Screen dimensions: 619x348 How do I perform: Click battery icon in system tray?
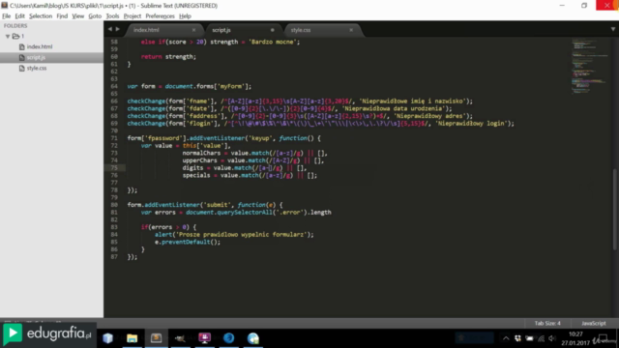tap(529, 338)
